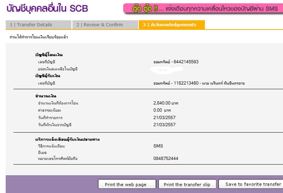Click the วิธีการแจ้งเตือน label

point(51,146)
